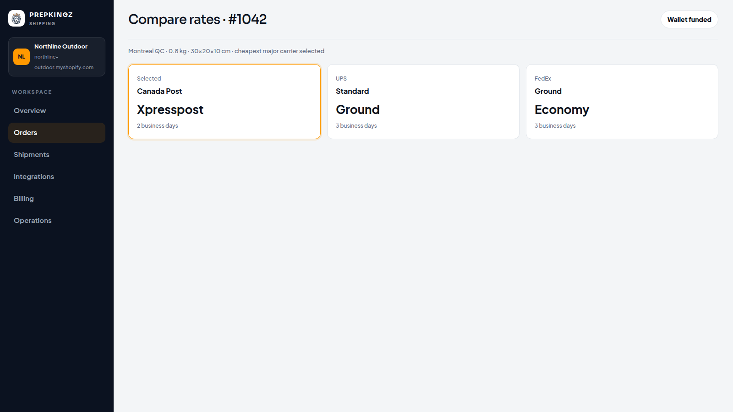Open the Billing page

tap(57, 199)
